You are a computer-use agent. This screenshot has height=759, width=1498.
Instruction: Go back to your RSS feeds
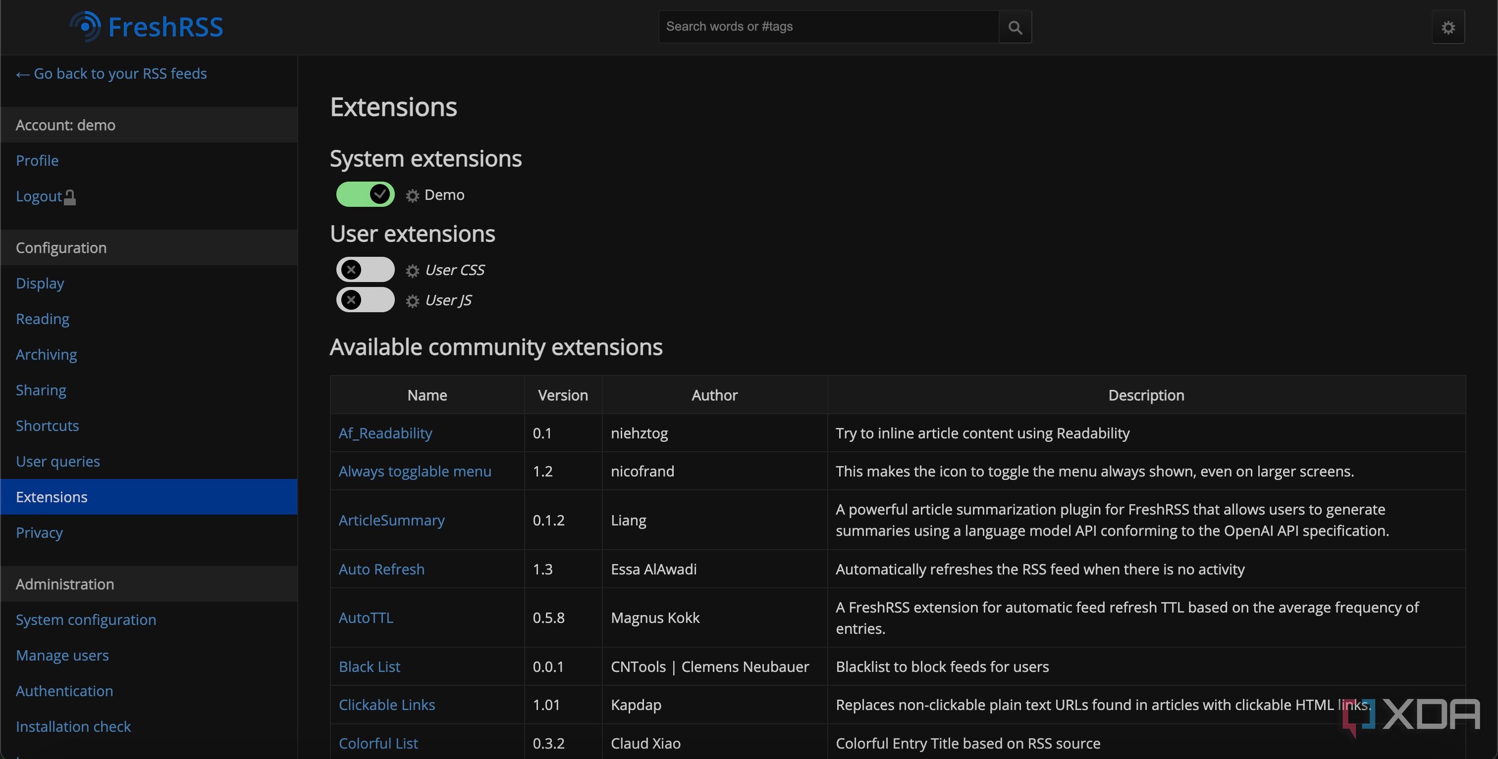[x=111, y=74]
